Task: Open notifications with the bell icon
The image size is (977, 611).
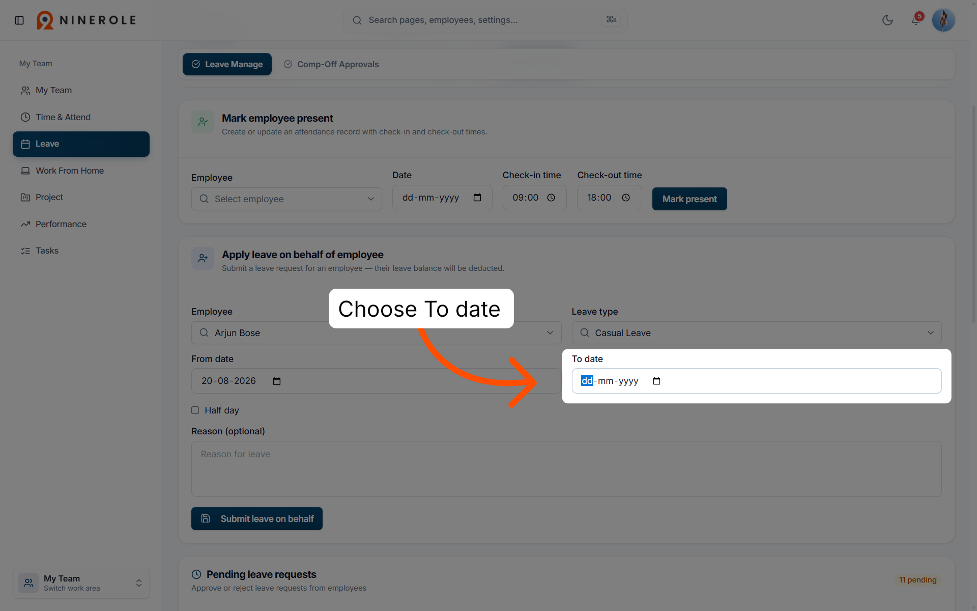Action: tap(915, 20)
